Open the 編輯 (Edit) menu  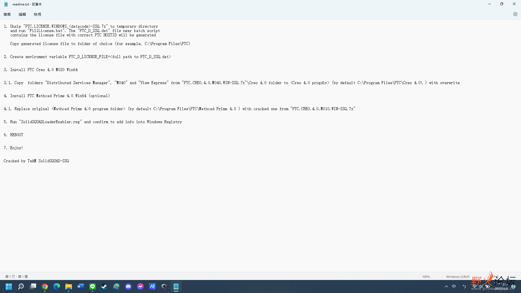coord(22,14)
